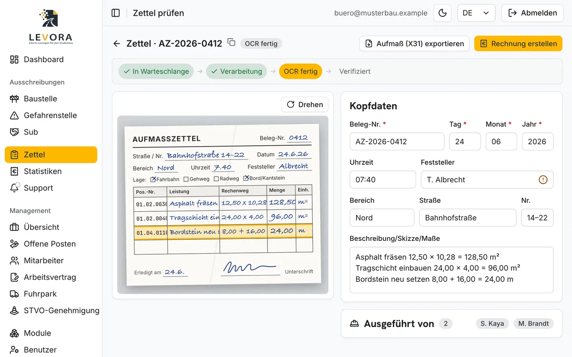Edit the Nr. field
The width and height of the screenshot is (572, 357).
click(537, 218)
